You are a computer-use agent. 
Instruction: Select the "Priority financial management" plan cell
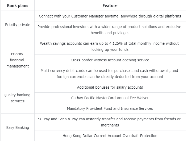pyautogui.click(x=18, y=60)
